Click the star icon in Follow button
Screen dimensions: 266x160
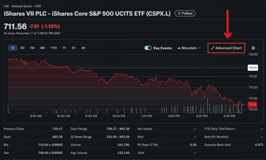179,13
